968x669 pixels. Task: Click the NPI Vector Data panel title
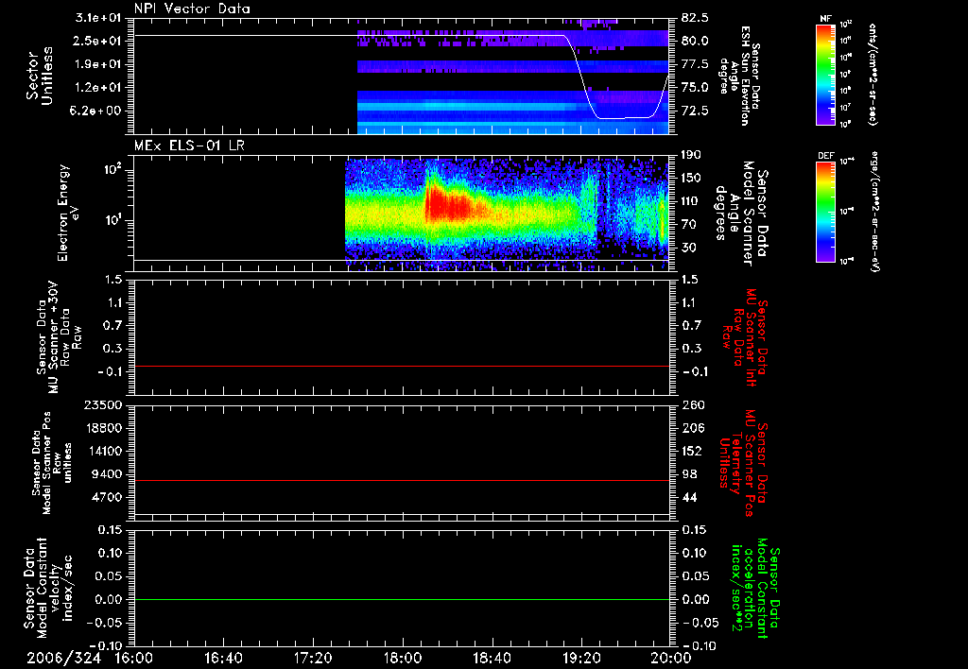coord(192,9)
